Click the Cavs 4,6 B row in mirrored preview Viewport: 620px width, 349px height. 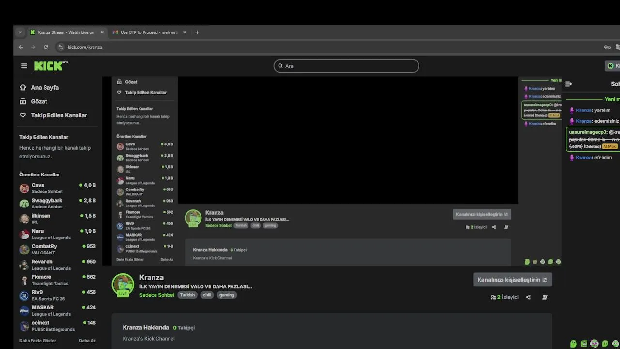coord(145,146)
